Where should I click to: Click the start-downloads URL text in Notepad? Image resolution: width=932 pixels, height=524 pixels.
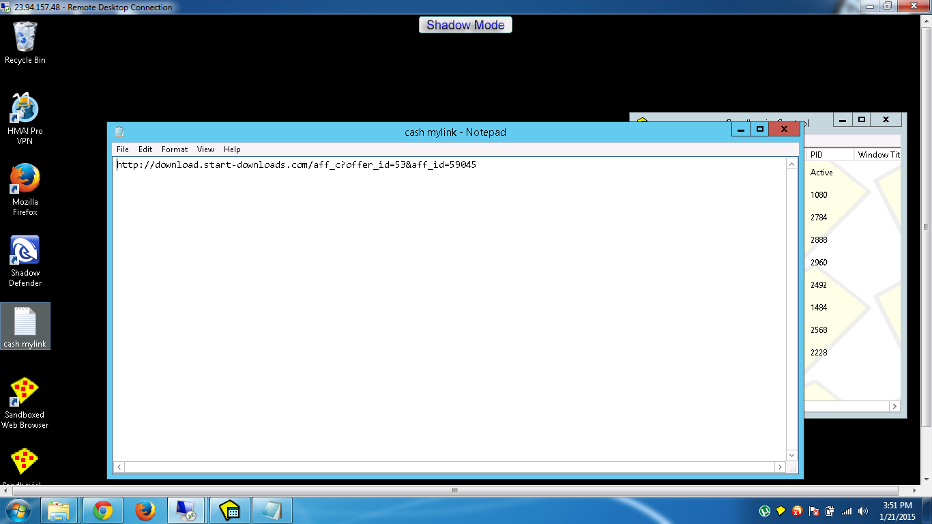(297, 164)
